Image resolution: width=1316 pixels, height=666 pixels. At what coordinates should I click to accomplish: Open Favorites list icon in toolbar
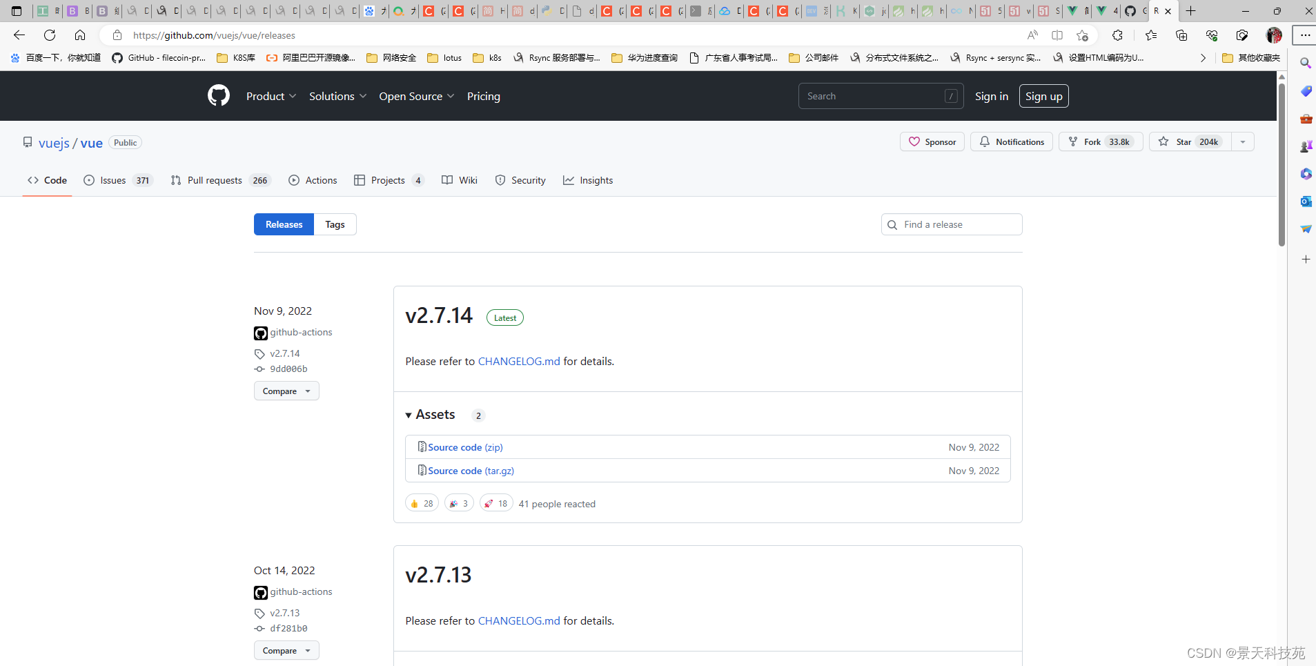[1151, 35]
